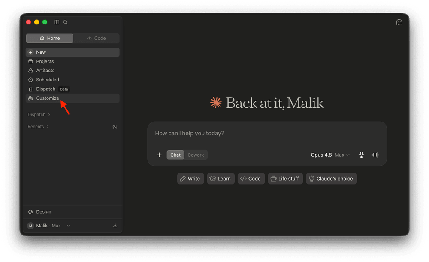Open the Opus 4.8 model dropdown
The width and height of the screenshot is (429, 262).
click(x=330, y=155)
